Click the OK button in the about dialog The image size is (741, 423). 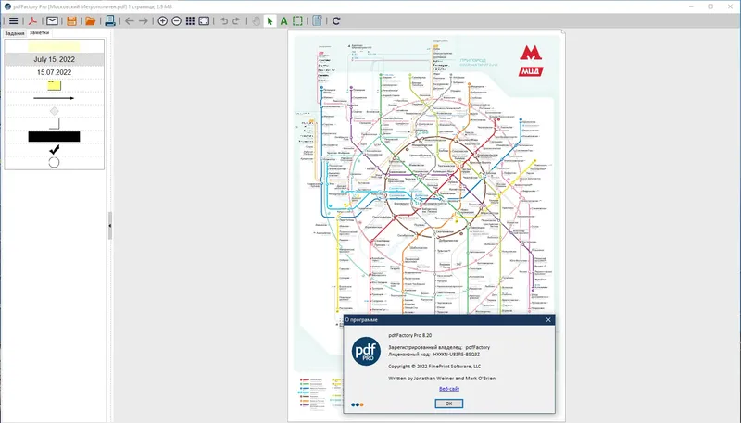tap(448, 404)
